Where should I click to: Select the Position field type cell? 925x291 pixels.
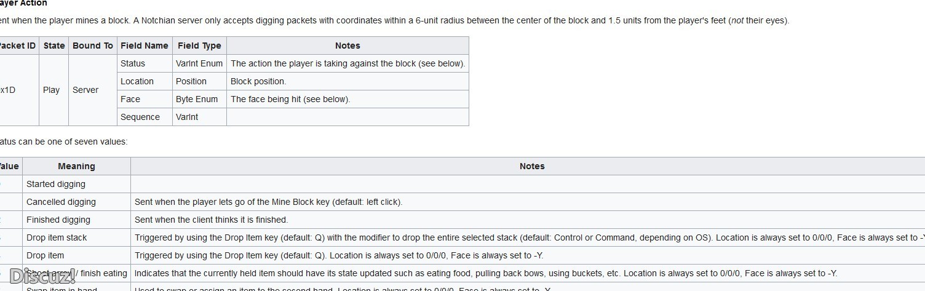click(199, 81)
